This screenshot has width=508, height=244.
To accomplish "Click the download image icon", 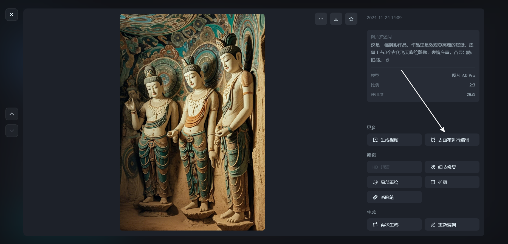I will point(336,19).
